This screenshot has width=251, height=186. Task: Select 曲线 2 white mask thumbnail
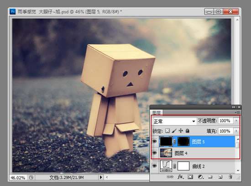pyautogui.click(x=183, y=166)
